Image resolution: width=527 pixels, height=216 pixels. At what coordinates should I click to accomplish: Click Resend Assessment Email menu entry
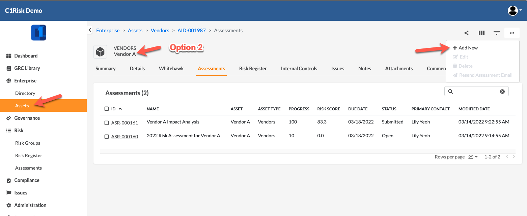(x=482, y=75)
